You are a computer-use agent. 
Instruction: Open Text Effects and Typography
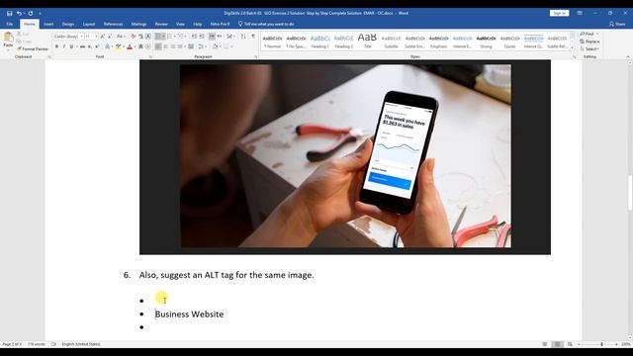(107, 46)
